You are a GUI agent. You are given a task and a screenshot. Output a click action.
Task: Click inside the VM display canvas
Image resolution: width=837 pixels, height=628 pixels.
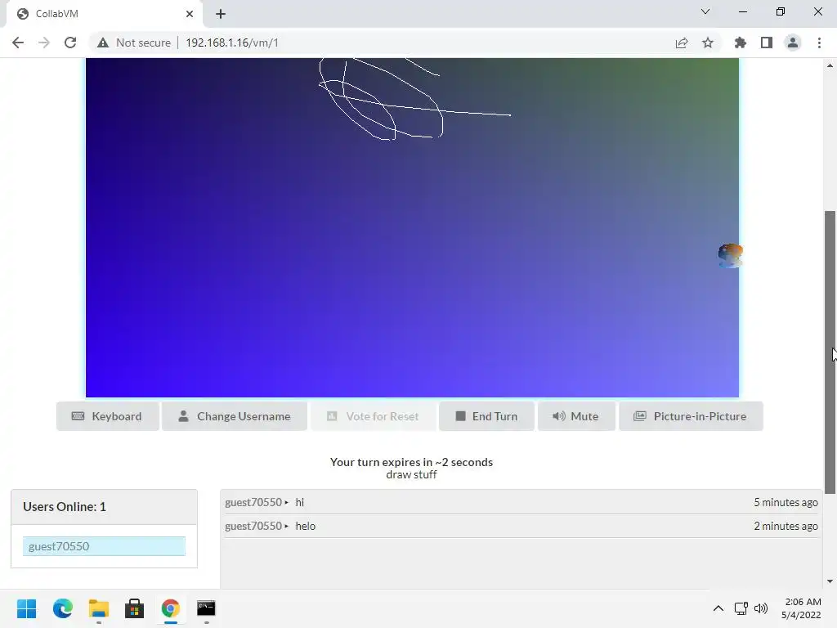click(412, 228)
